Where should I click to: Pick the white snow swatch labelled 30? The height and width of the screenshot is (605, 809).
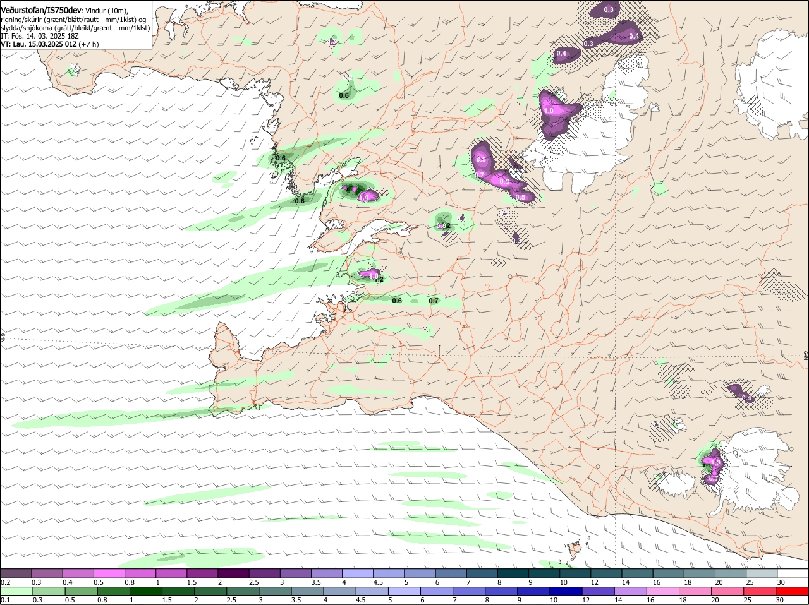pos(792,573)
